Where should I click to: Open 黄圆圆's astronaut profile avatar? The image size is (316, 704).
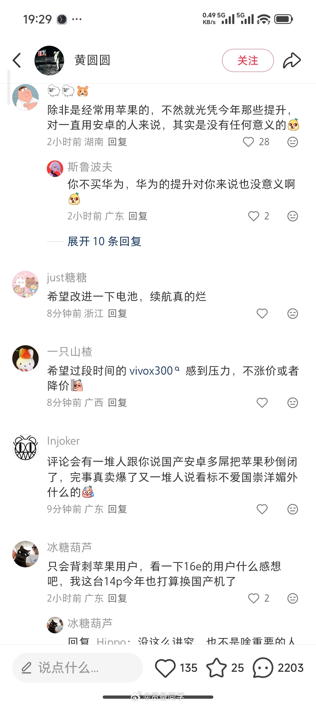(49, 60)
